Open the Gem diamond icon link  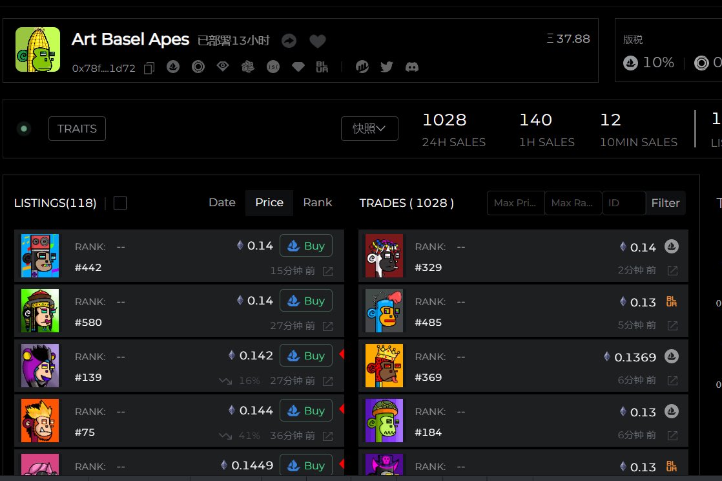(298, 67)
